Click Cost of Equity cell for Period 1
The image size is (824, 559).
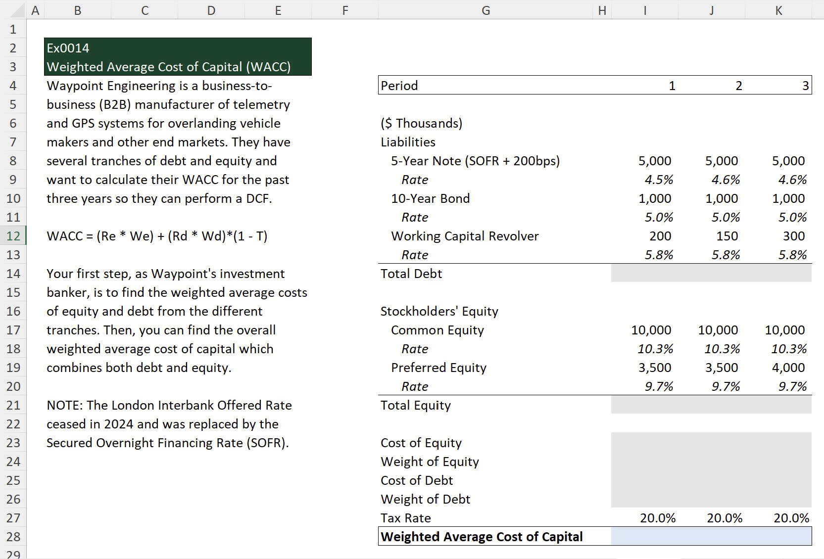point(644,443)
